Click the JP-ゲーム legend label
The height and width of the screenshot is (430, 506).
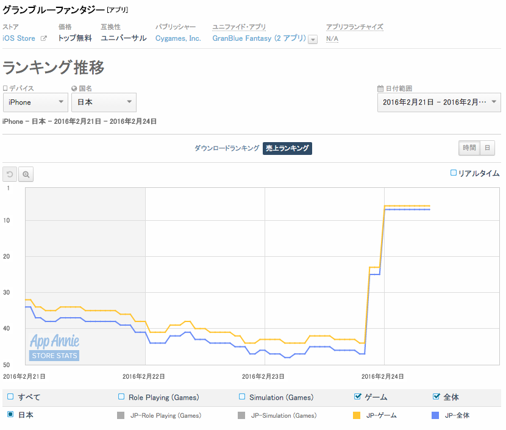[382, 415]
